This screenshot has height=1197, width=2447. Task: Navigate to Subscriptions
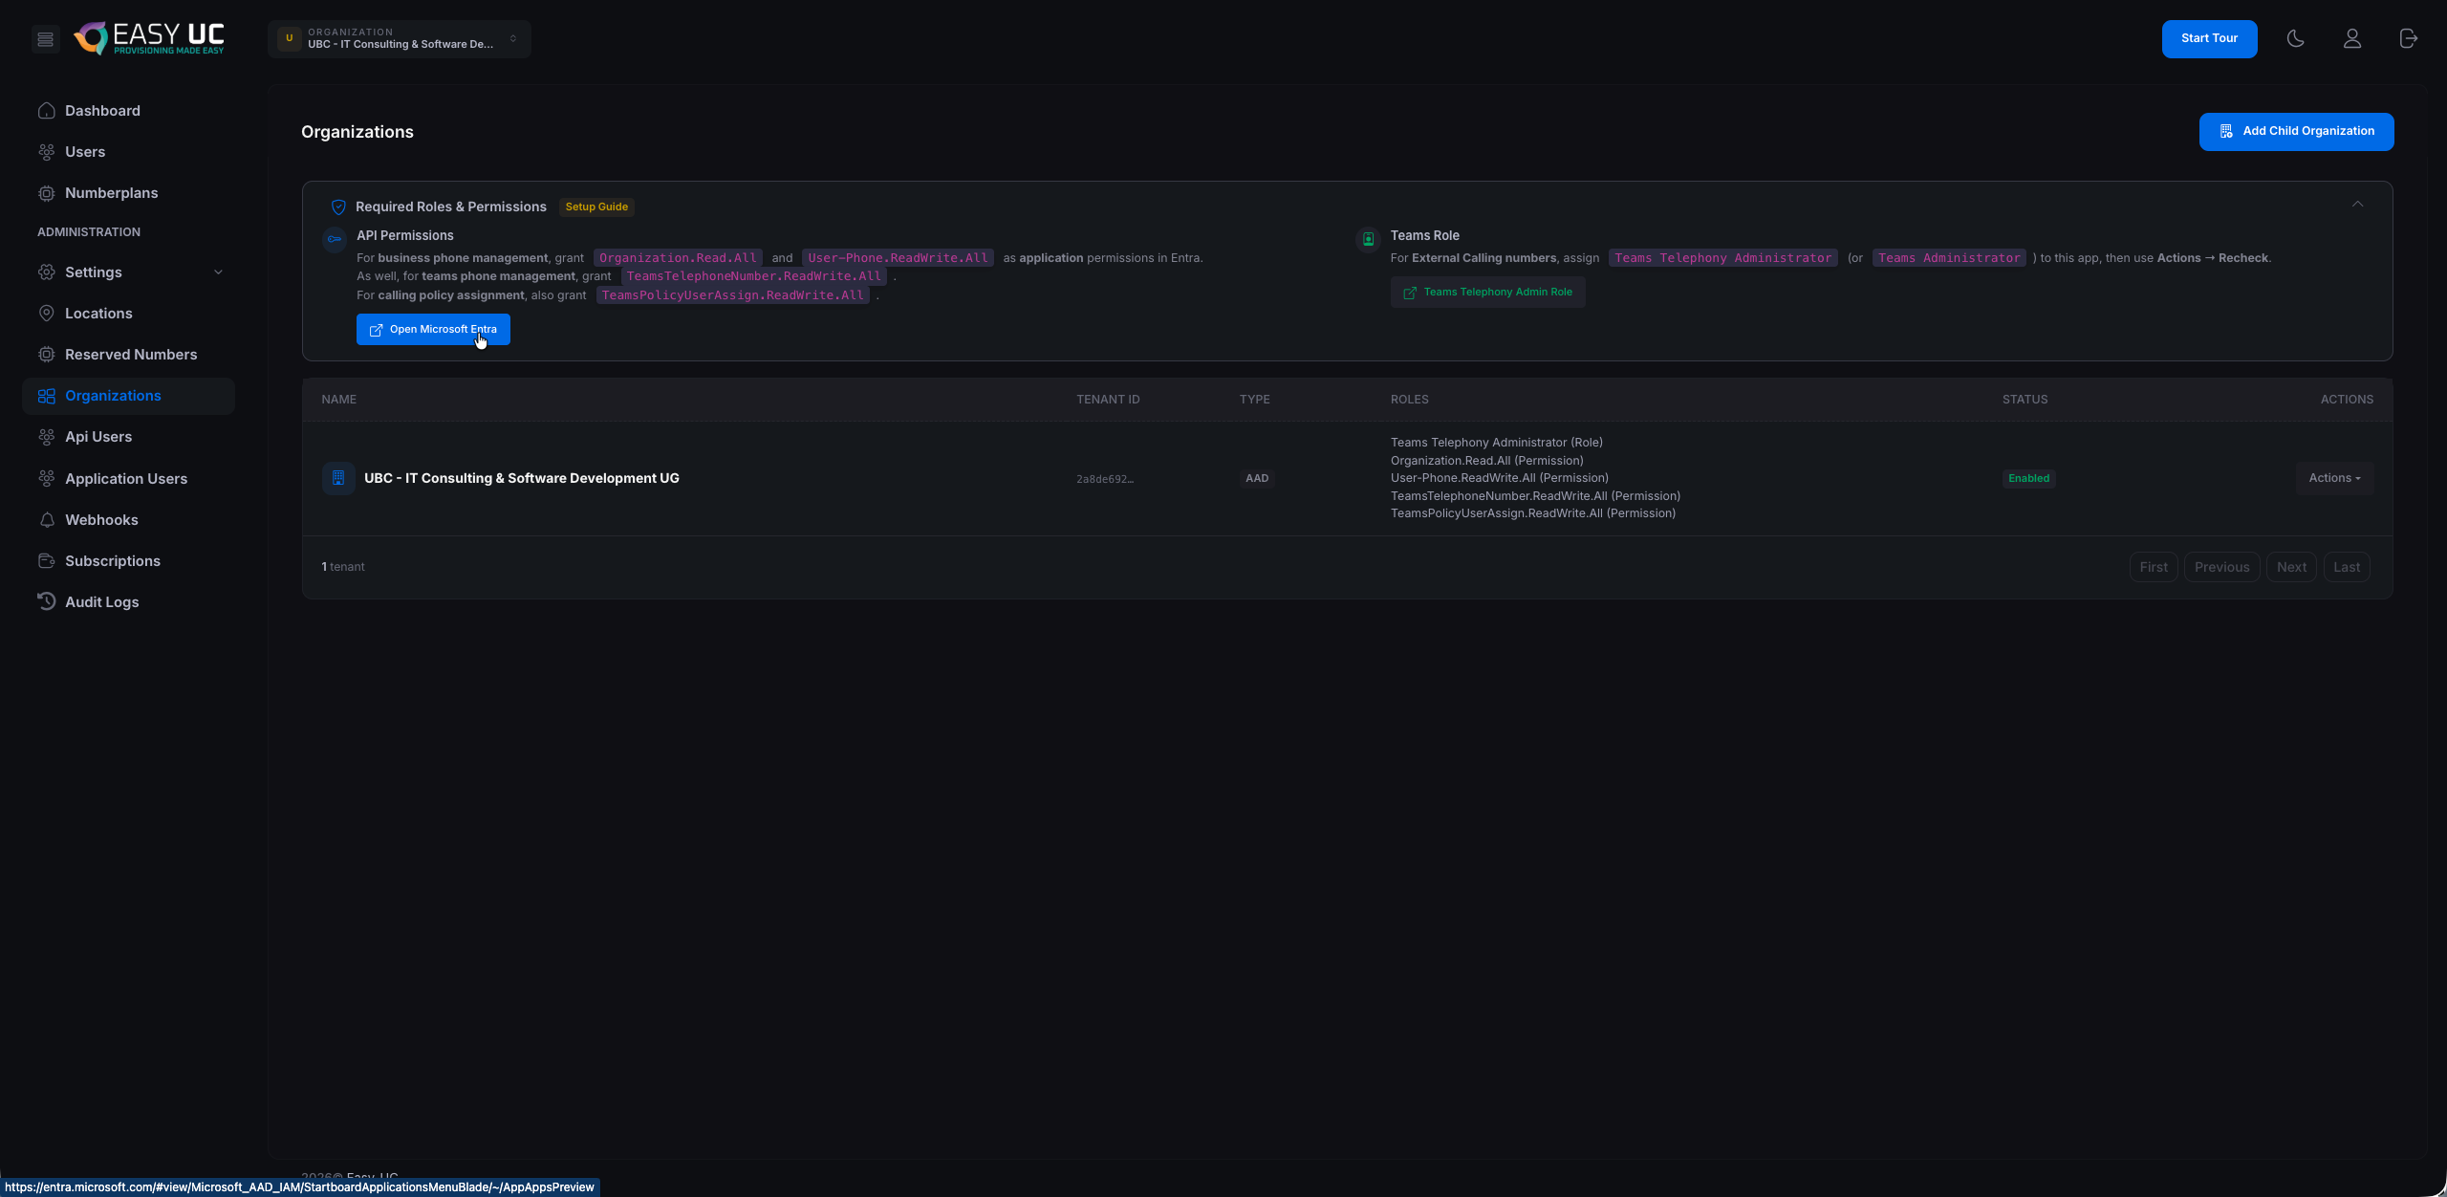click(x=113, y=561)
